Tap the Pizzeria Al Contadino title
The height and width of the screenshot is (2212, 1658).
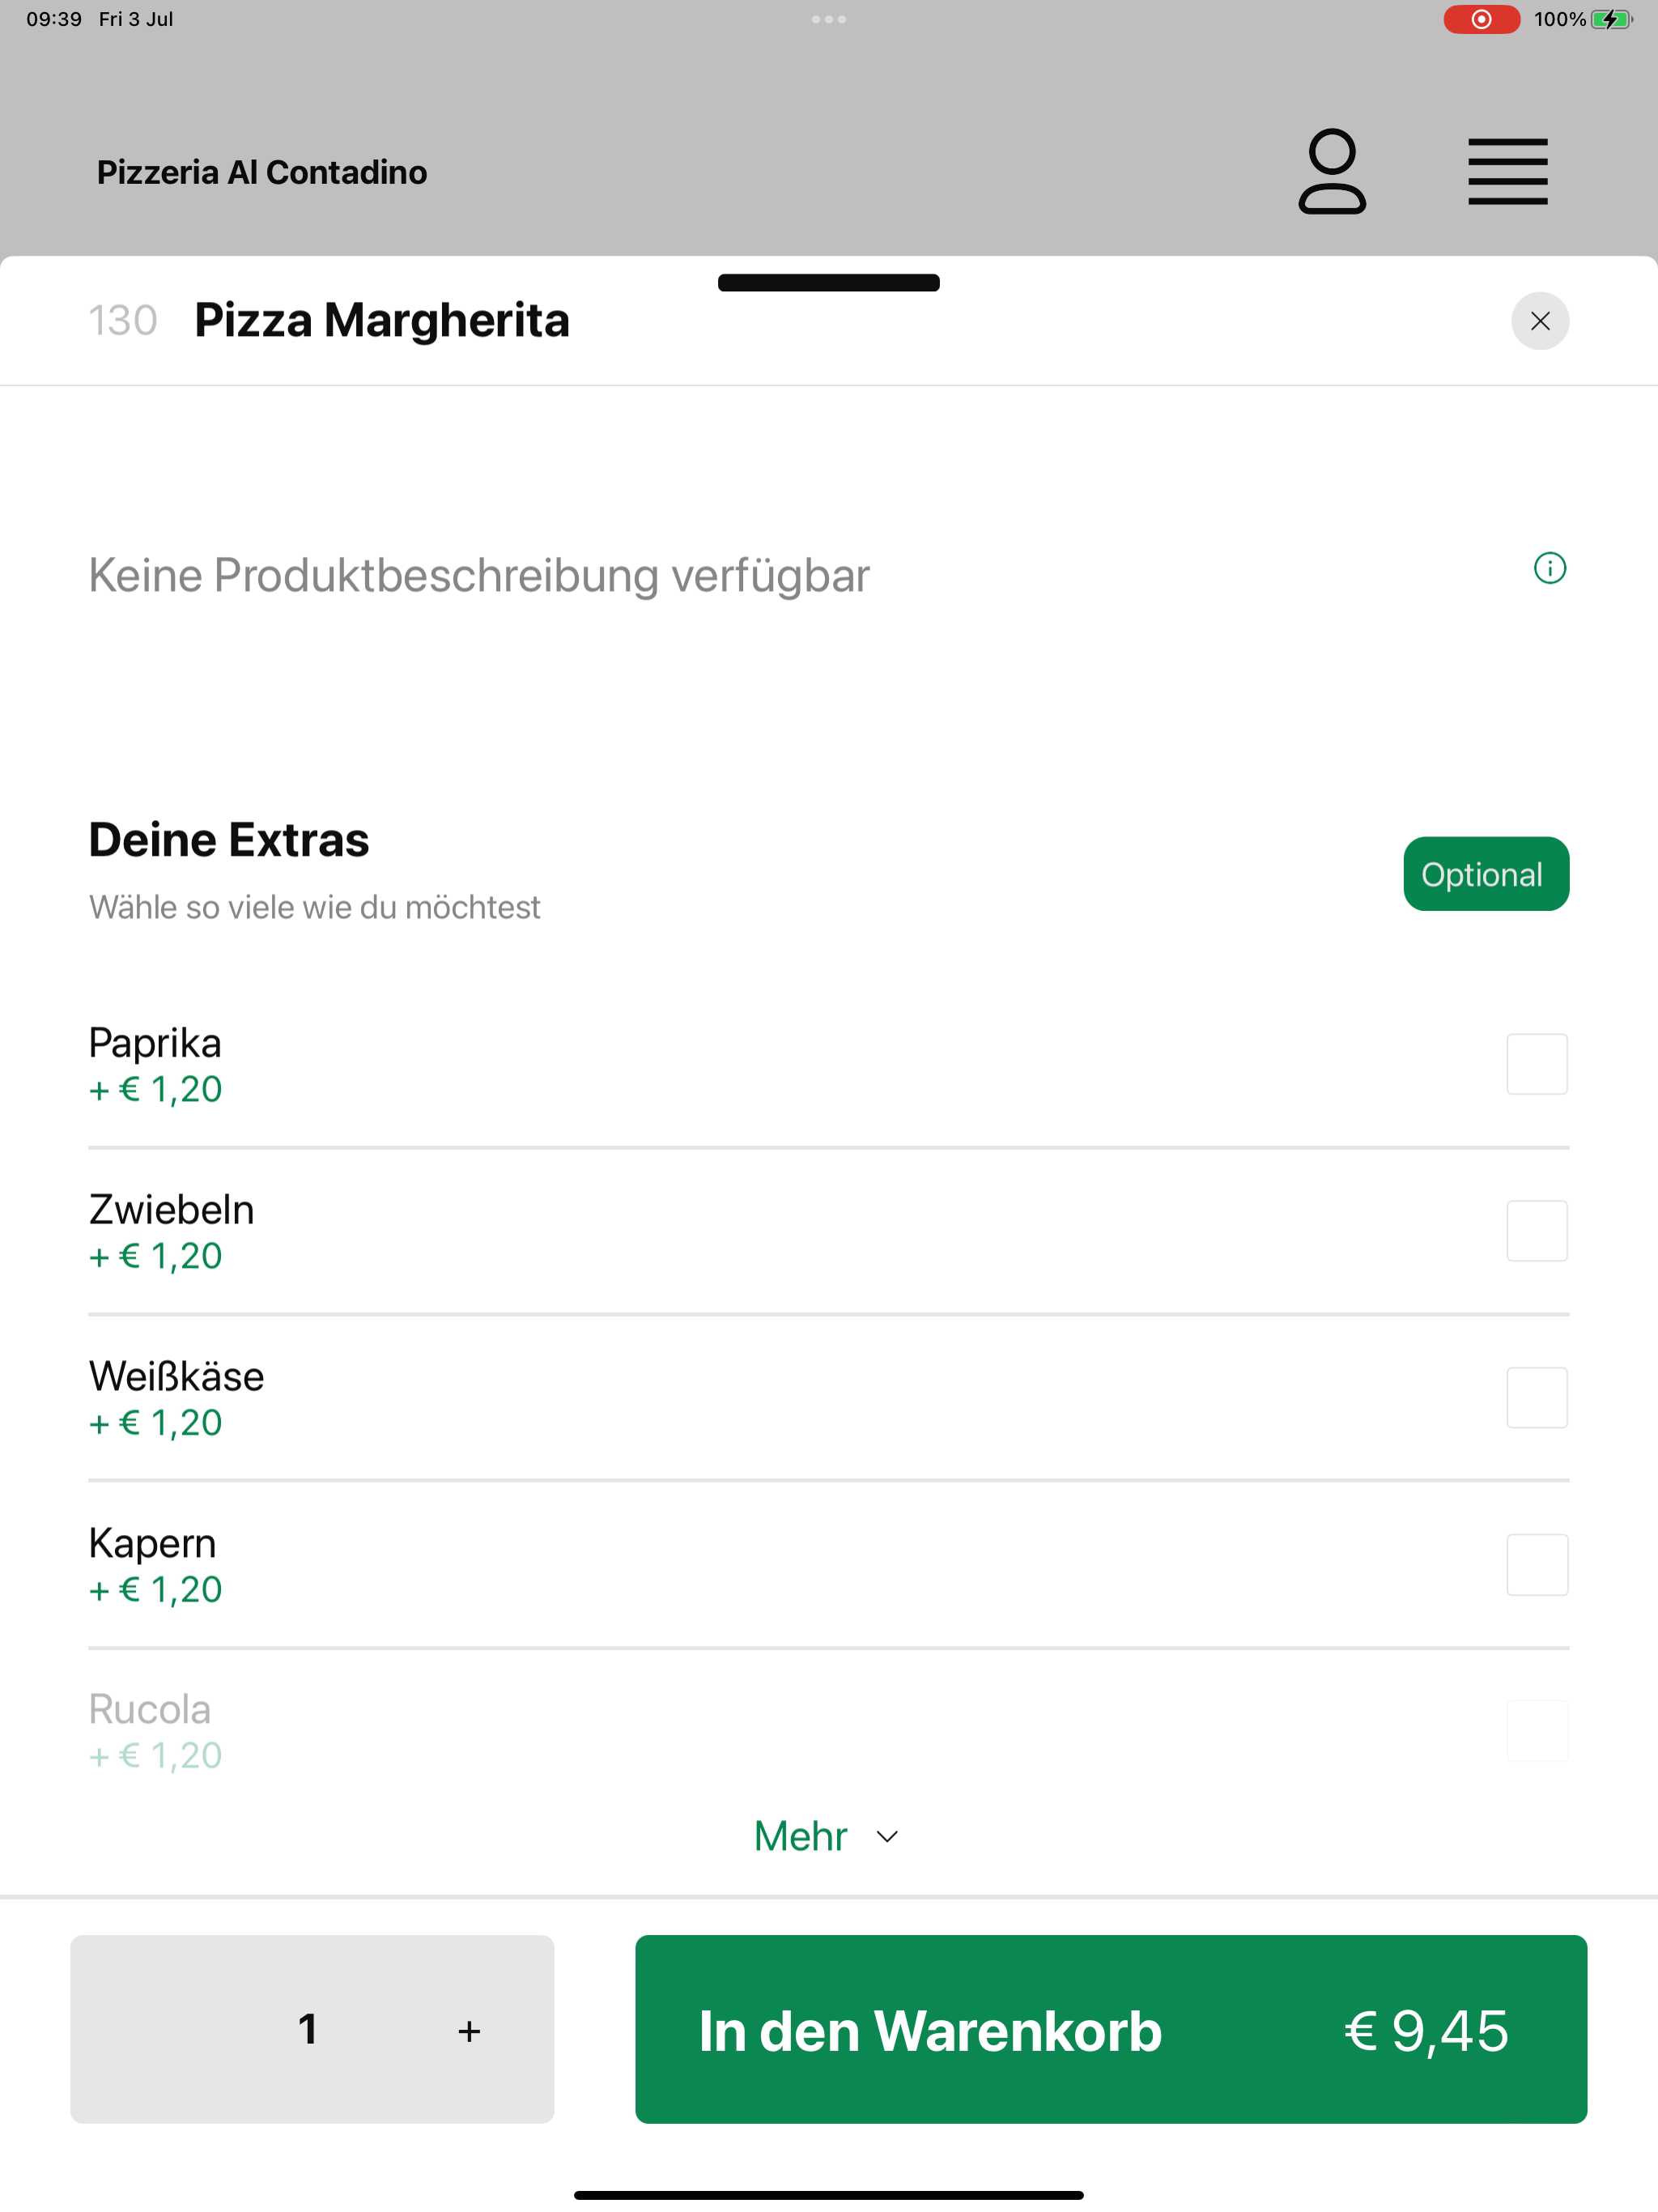tap(262, 172)
